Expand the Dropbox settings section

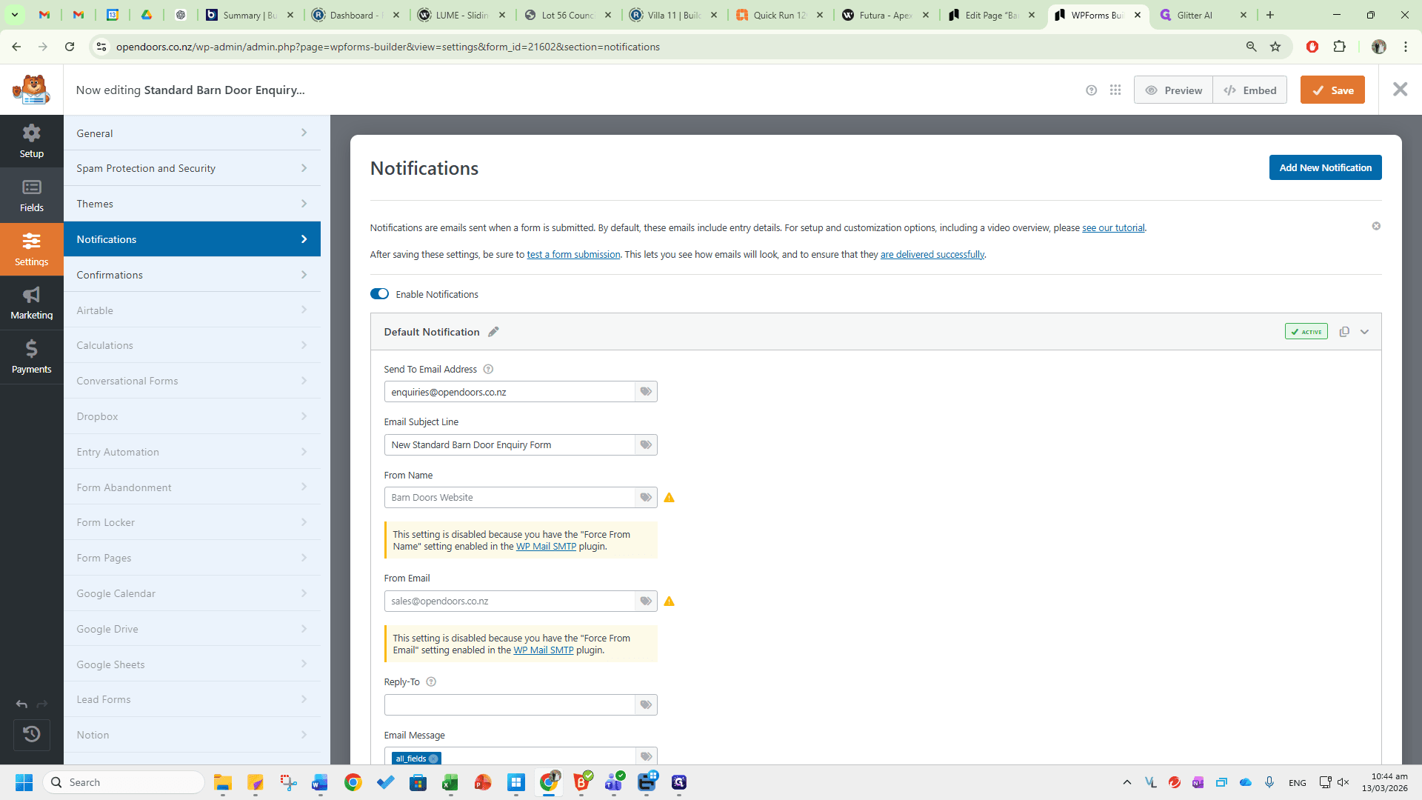192,416
